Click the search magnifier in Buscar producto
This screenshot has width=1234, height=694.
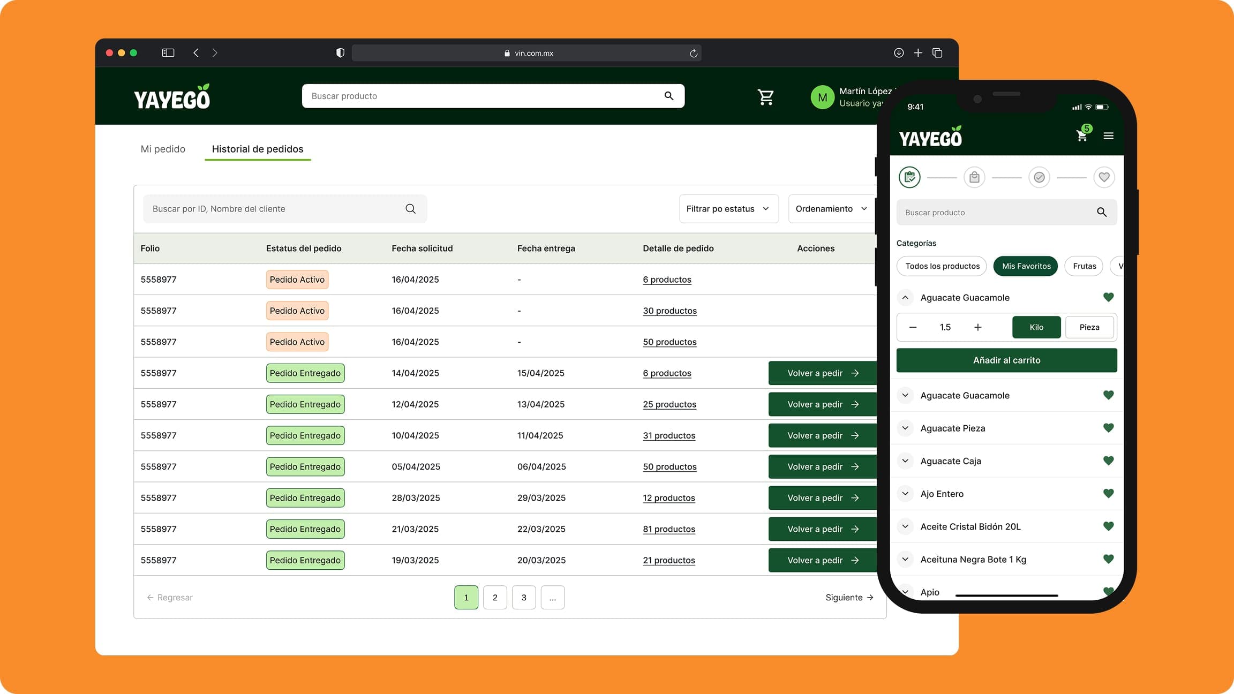click(668, 96)
